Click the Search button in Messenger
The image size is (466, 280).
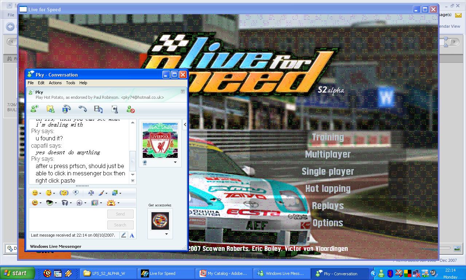pyautogui.click(x=120, y=225)
